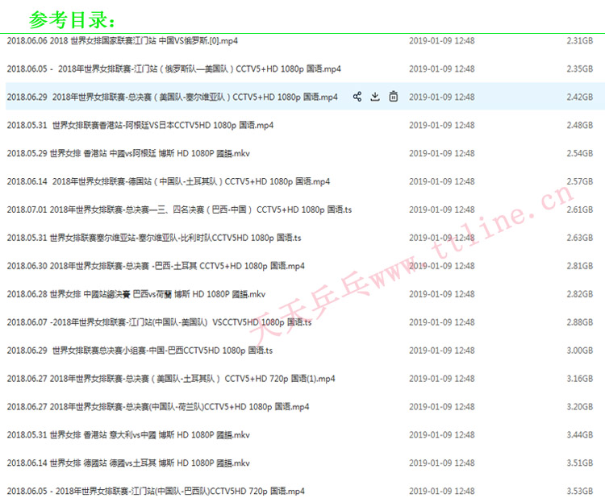Image resolution: width=605 pixels, height=498 pixels.
Task: Open the 美国队-塞尔维亚队 总决赛 file
Action: [x=173, y=97]
